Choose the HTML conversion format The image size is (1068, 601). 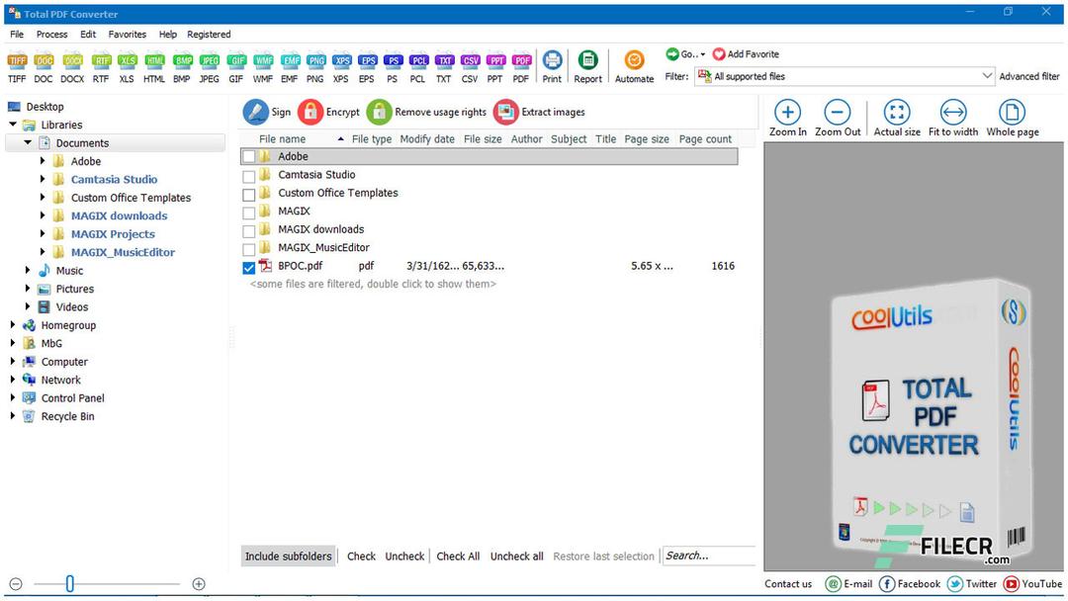[154, 61]
